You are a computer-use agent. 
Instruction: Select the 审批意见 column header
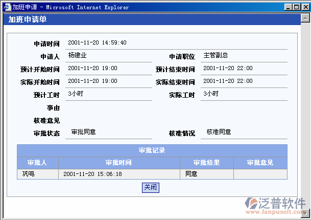[260, 163]
